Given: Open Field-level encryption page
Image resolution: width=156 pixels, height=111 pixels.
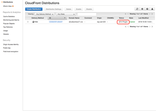Looking at the screenshot, I should click(11, 51).
